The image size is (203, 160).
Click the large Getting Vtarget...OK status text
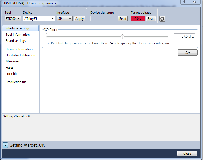coord(27,145)
